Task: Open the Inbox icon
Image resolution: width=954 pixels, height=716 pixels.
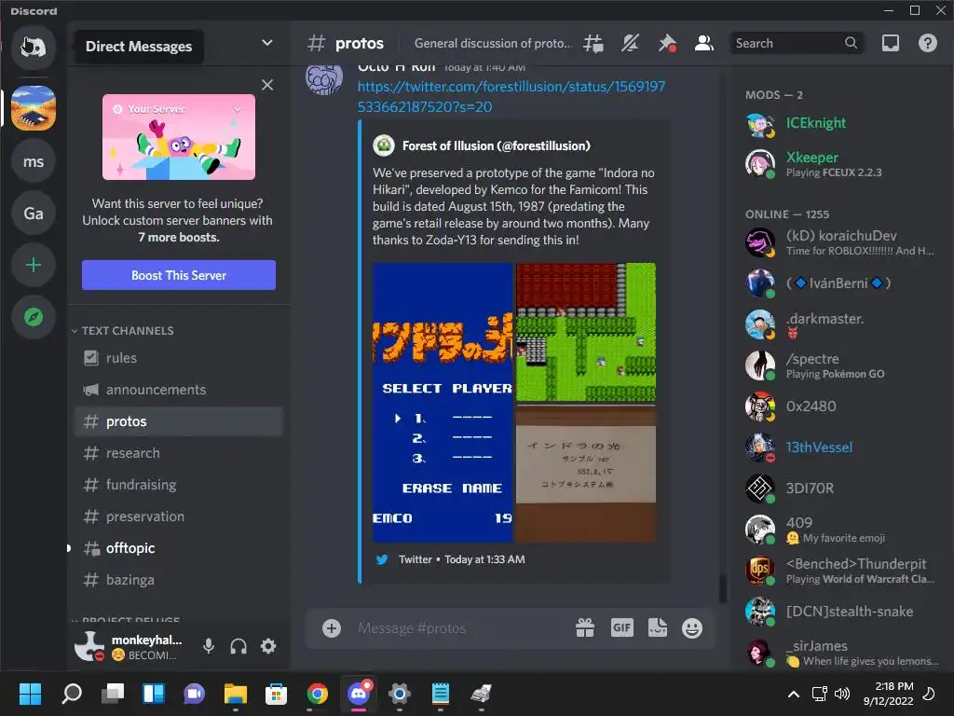Action: click(891, 43)
